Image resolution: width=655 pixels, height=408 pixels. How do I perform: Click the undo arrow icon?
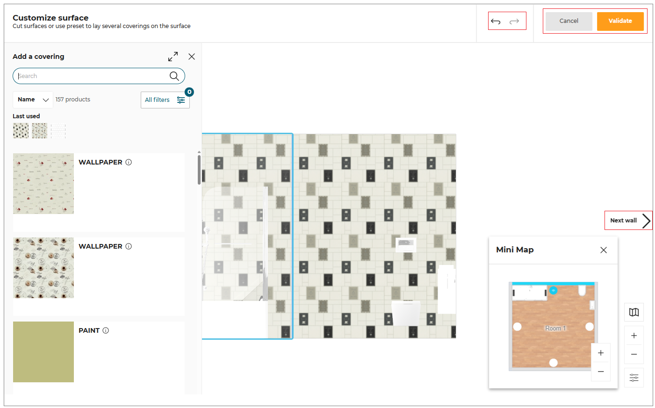(496, 21)
